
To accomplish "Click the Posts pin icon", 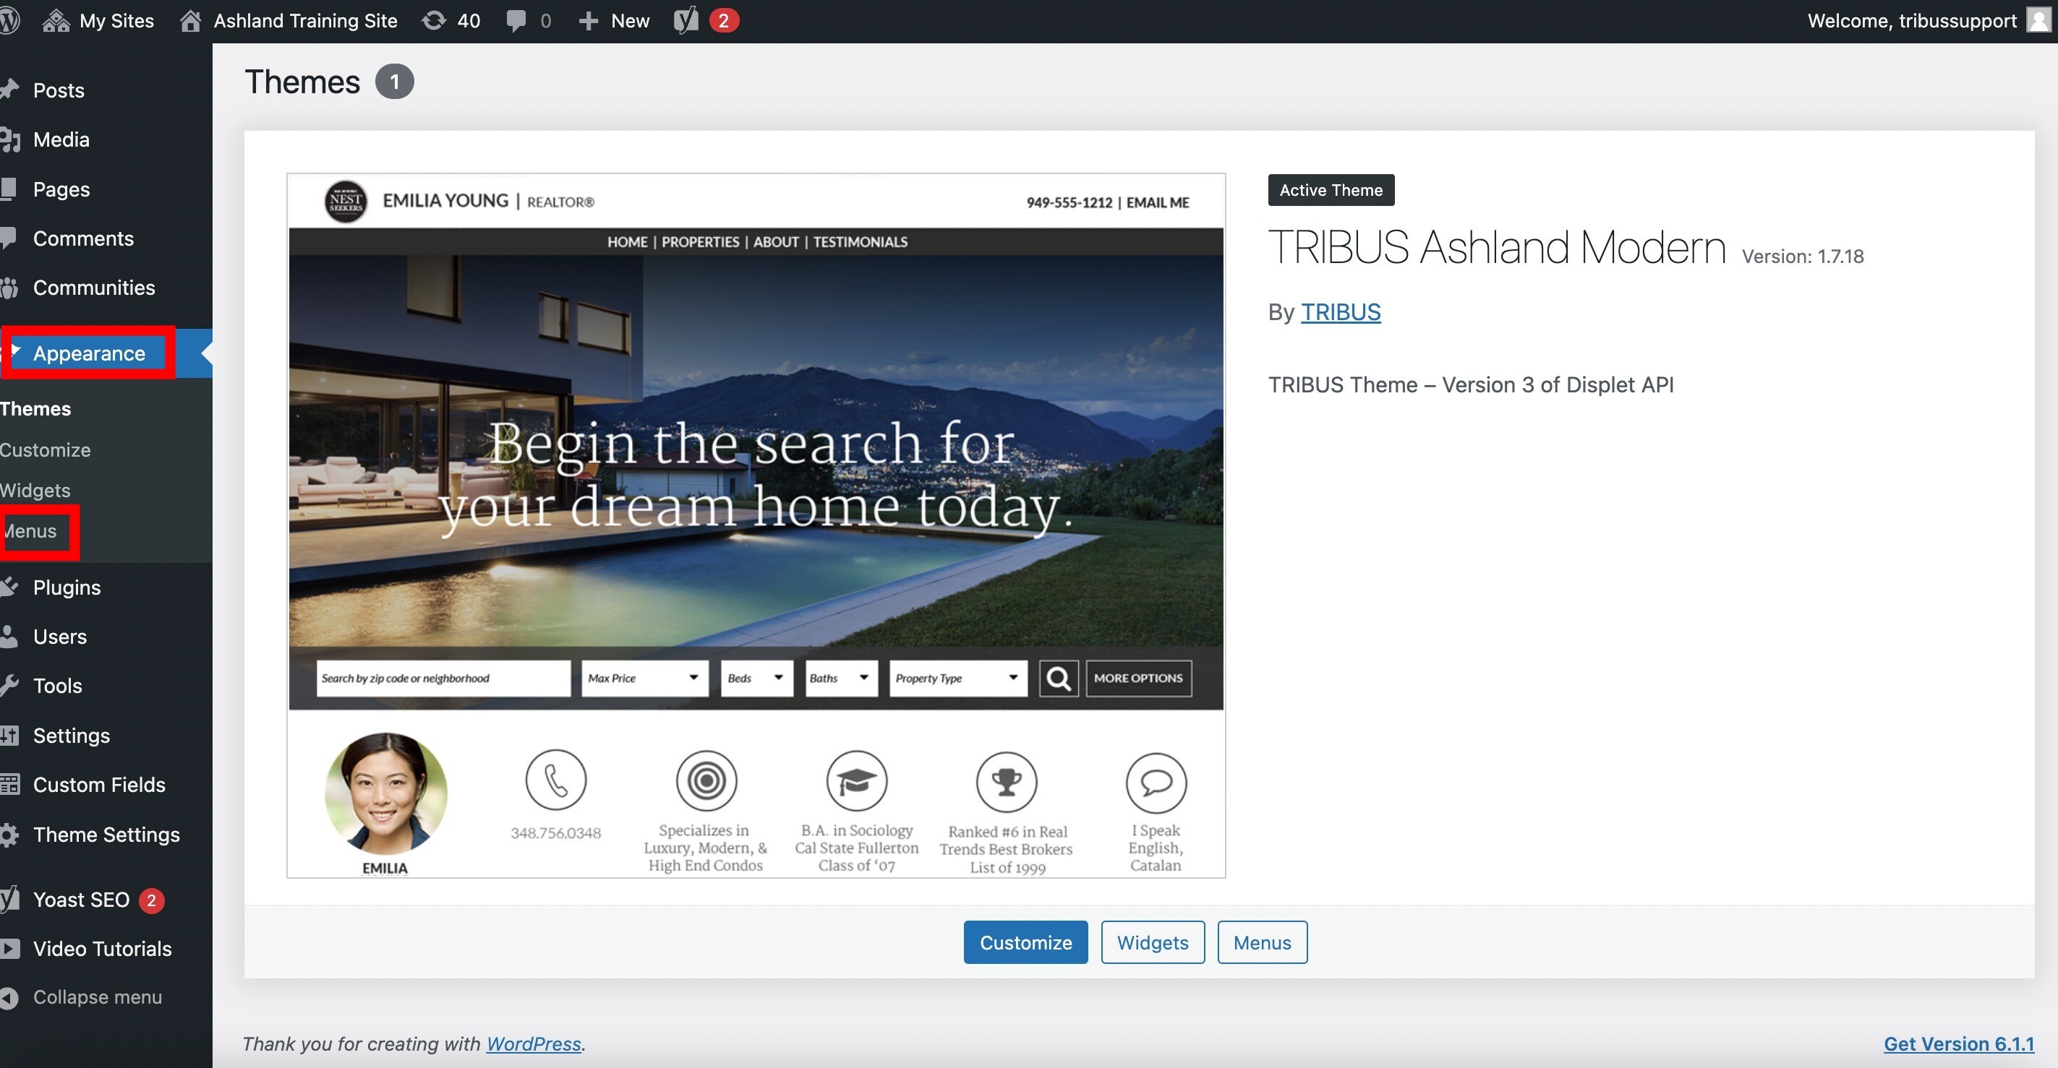I will [x=9, y=90].
